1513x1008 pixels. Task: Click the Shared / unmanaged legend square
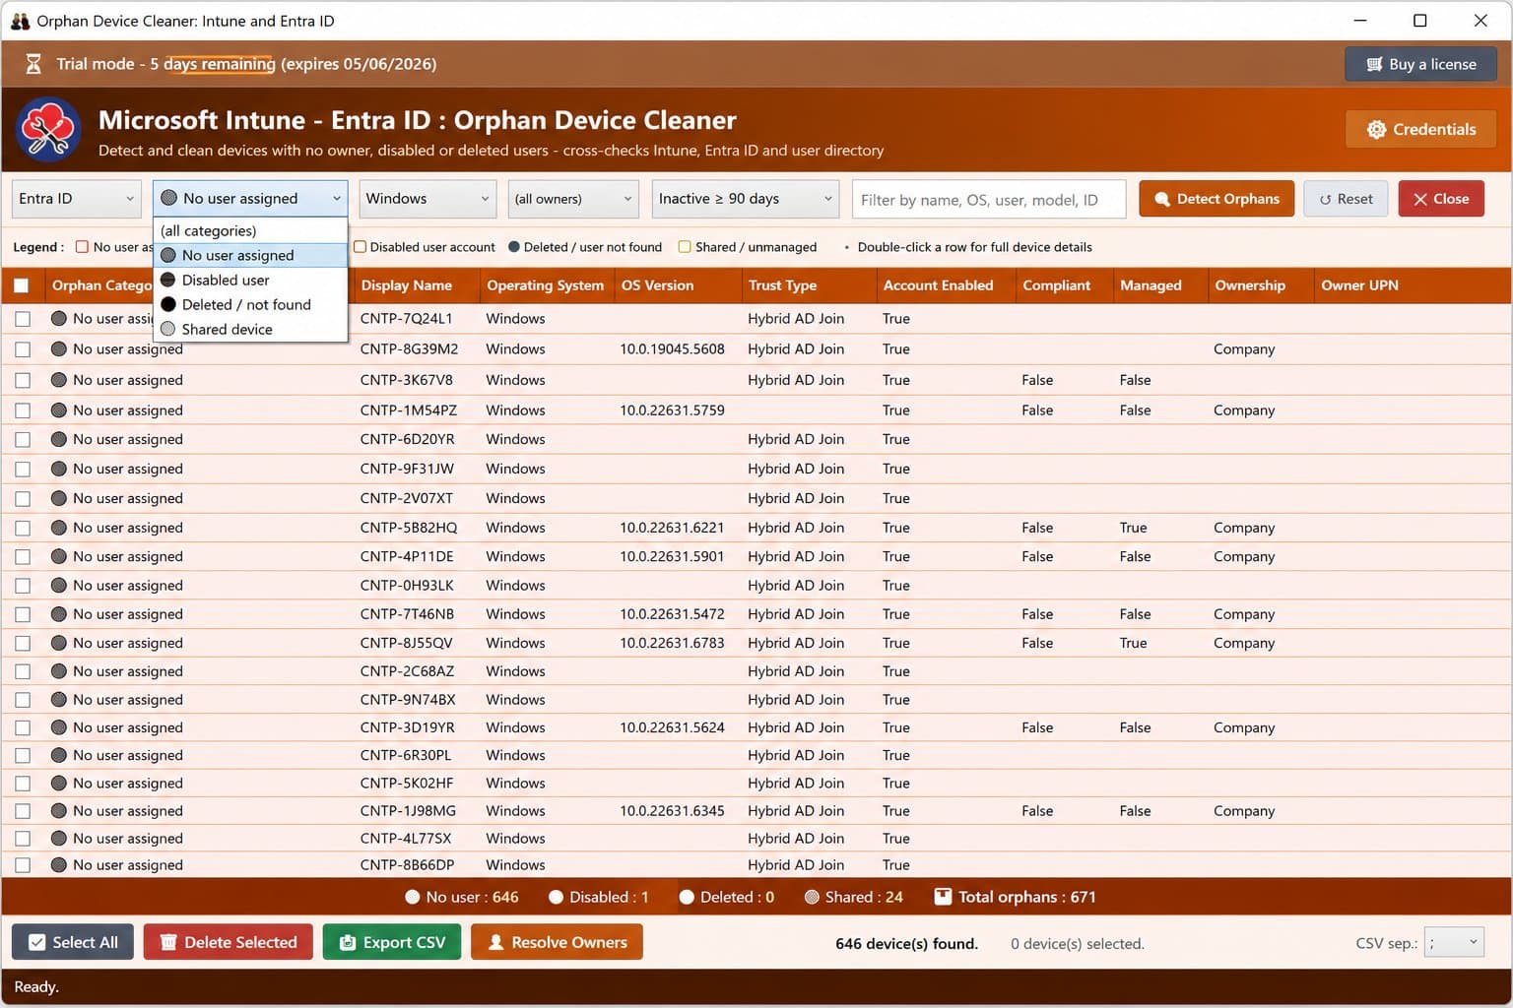pyautogui.click(x=685, y=247)
